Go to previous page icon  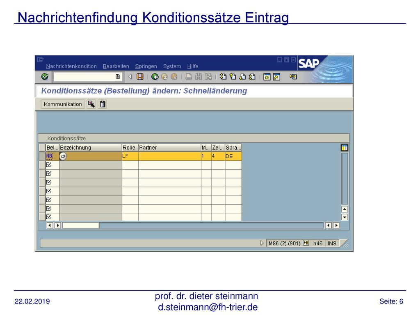pos(233,77)
